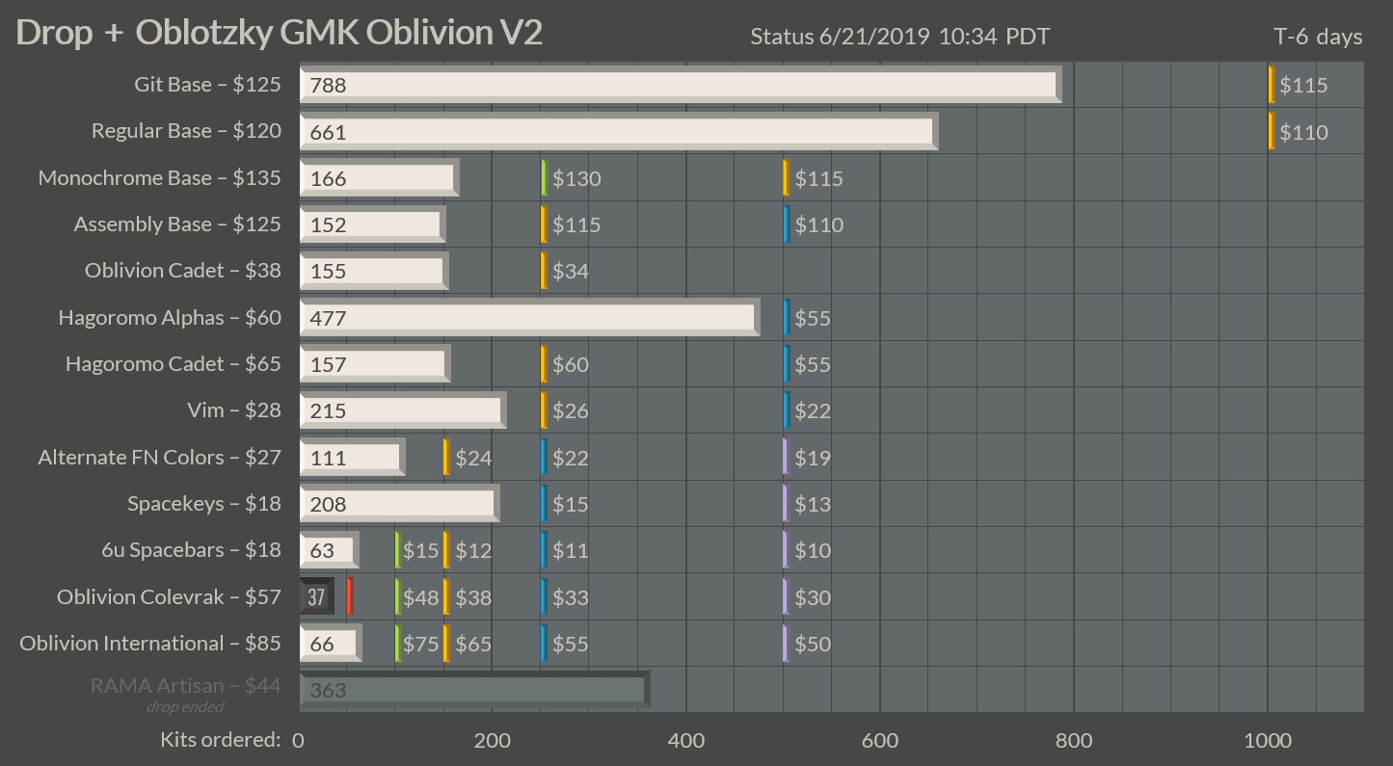
Task: Click green $75 marker for Oblivion International
Action: (398, 643)
